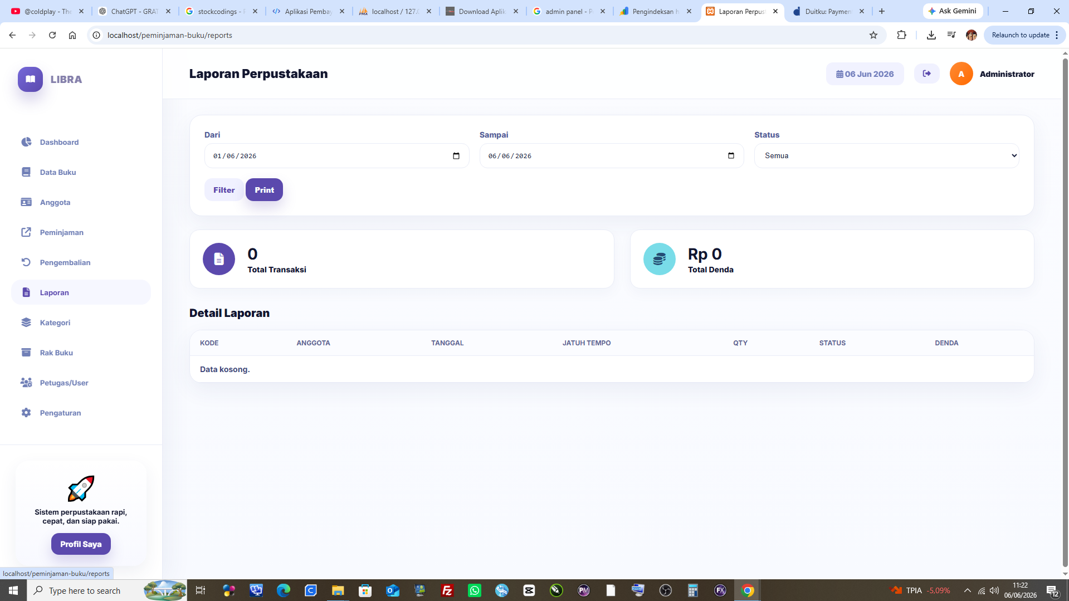Click the taskbar volume speaker icon
Viewport: 1069px width, 601px height.
click(x=995, y=590)
